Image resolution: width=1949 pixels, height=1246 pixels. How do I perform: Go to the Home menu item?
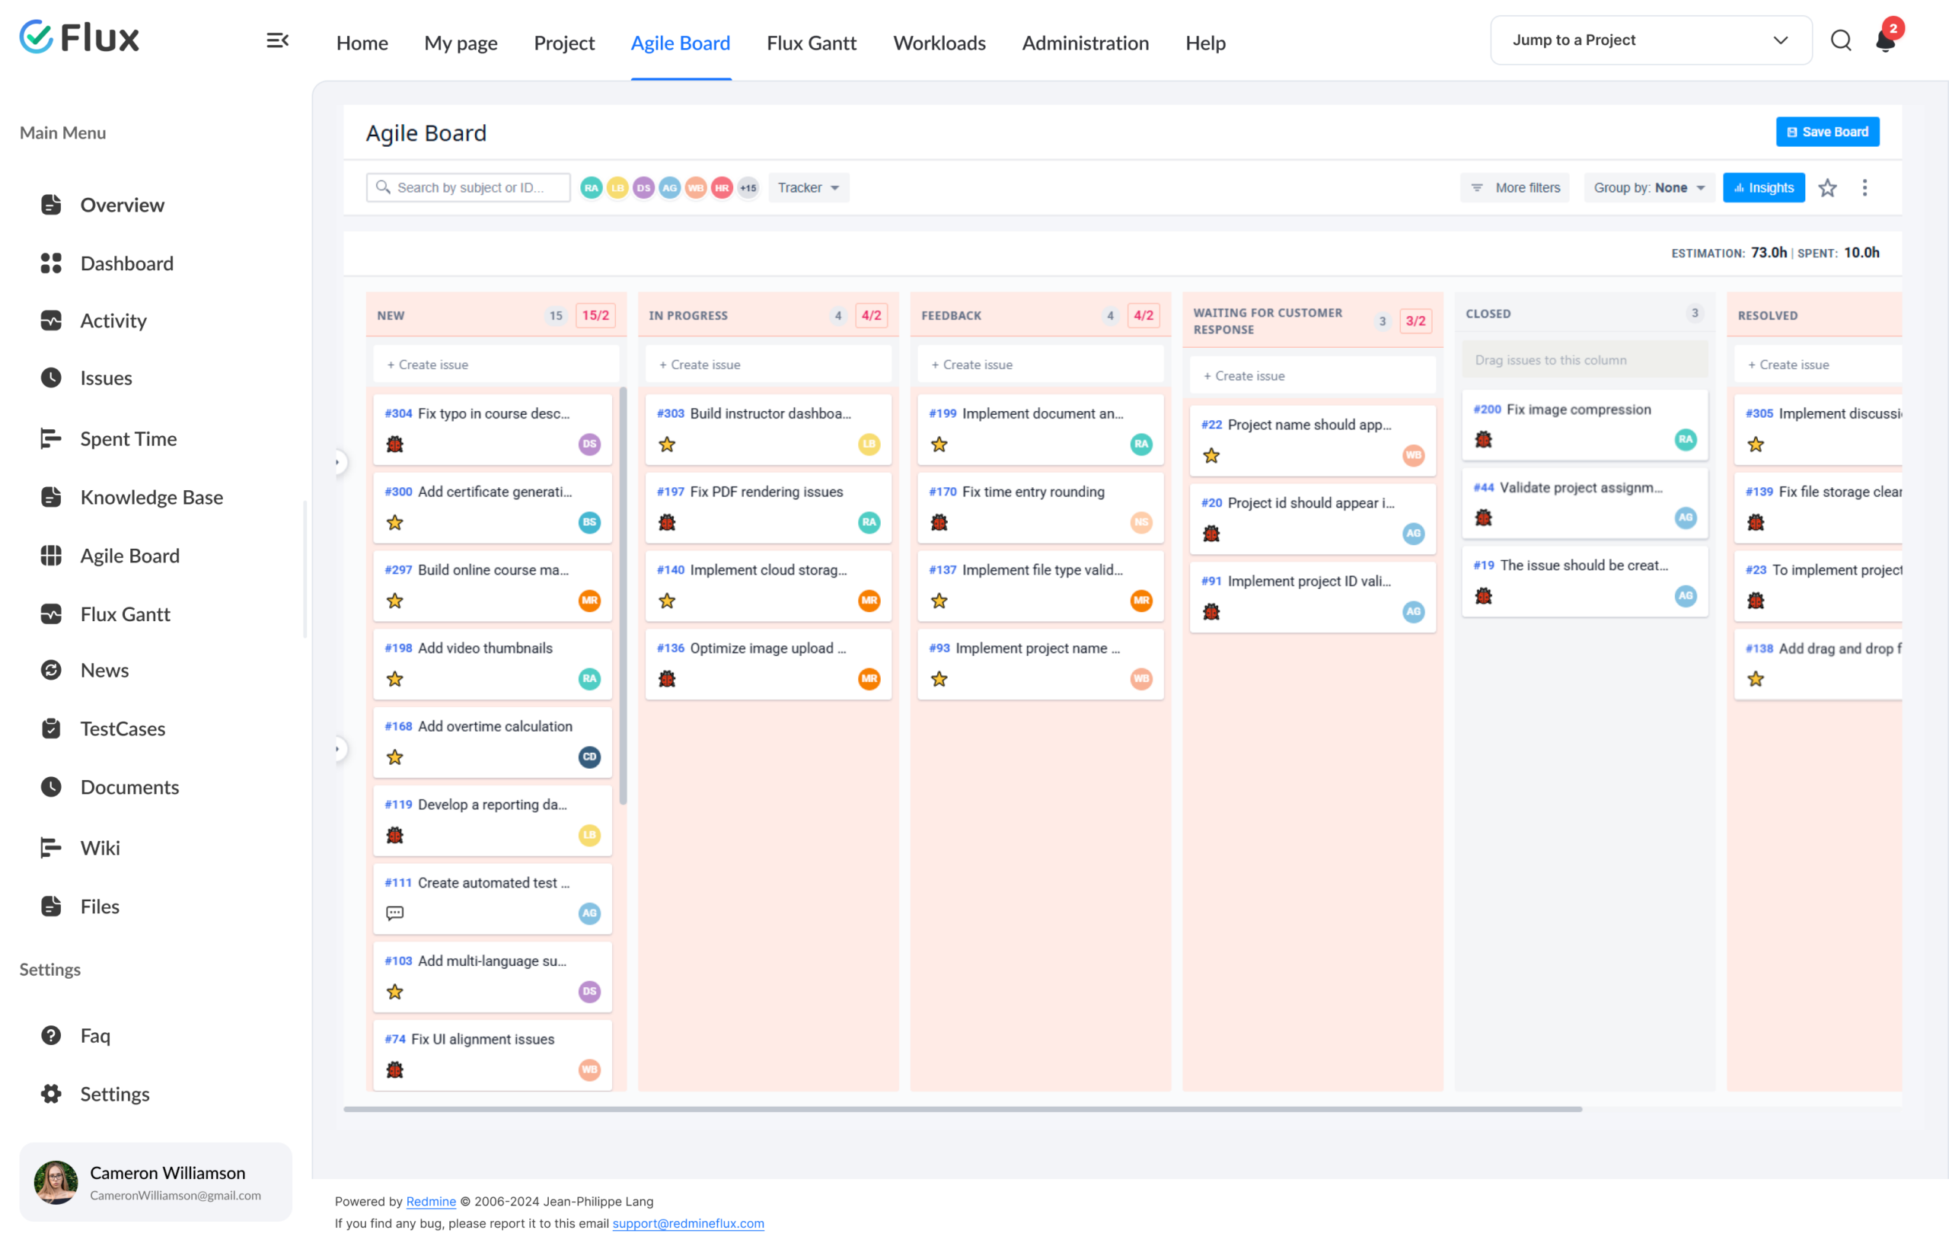(362, 43)
